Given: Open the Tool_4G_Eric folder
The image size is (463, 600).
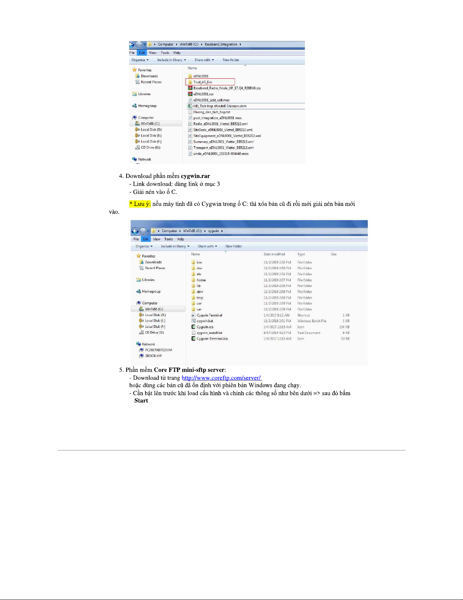Looking at the screenshot, I should 203,82.
